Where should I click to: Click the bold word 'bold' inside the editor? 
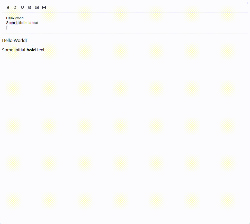pyautogui.click(x=28, y=23)
